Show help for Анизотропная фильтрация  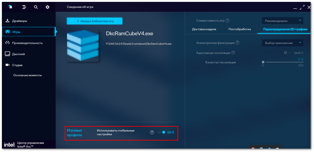click(237, 43)
